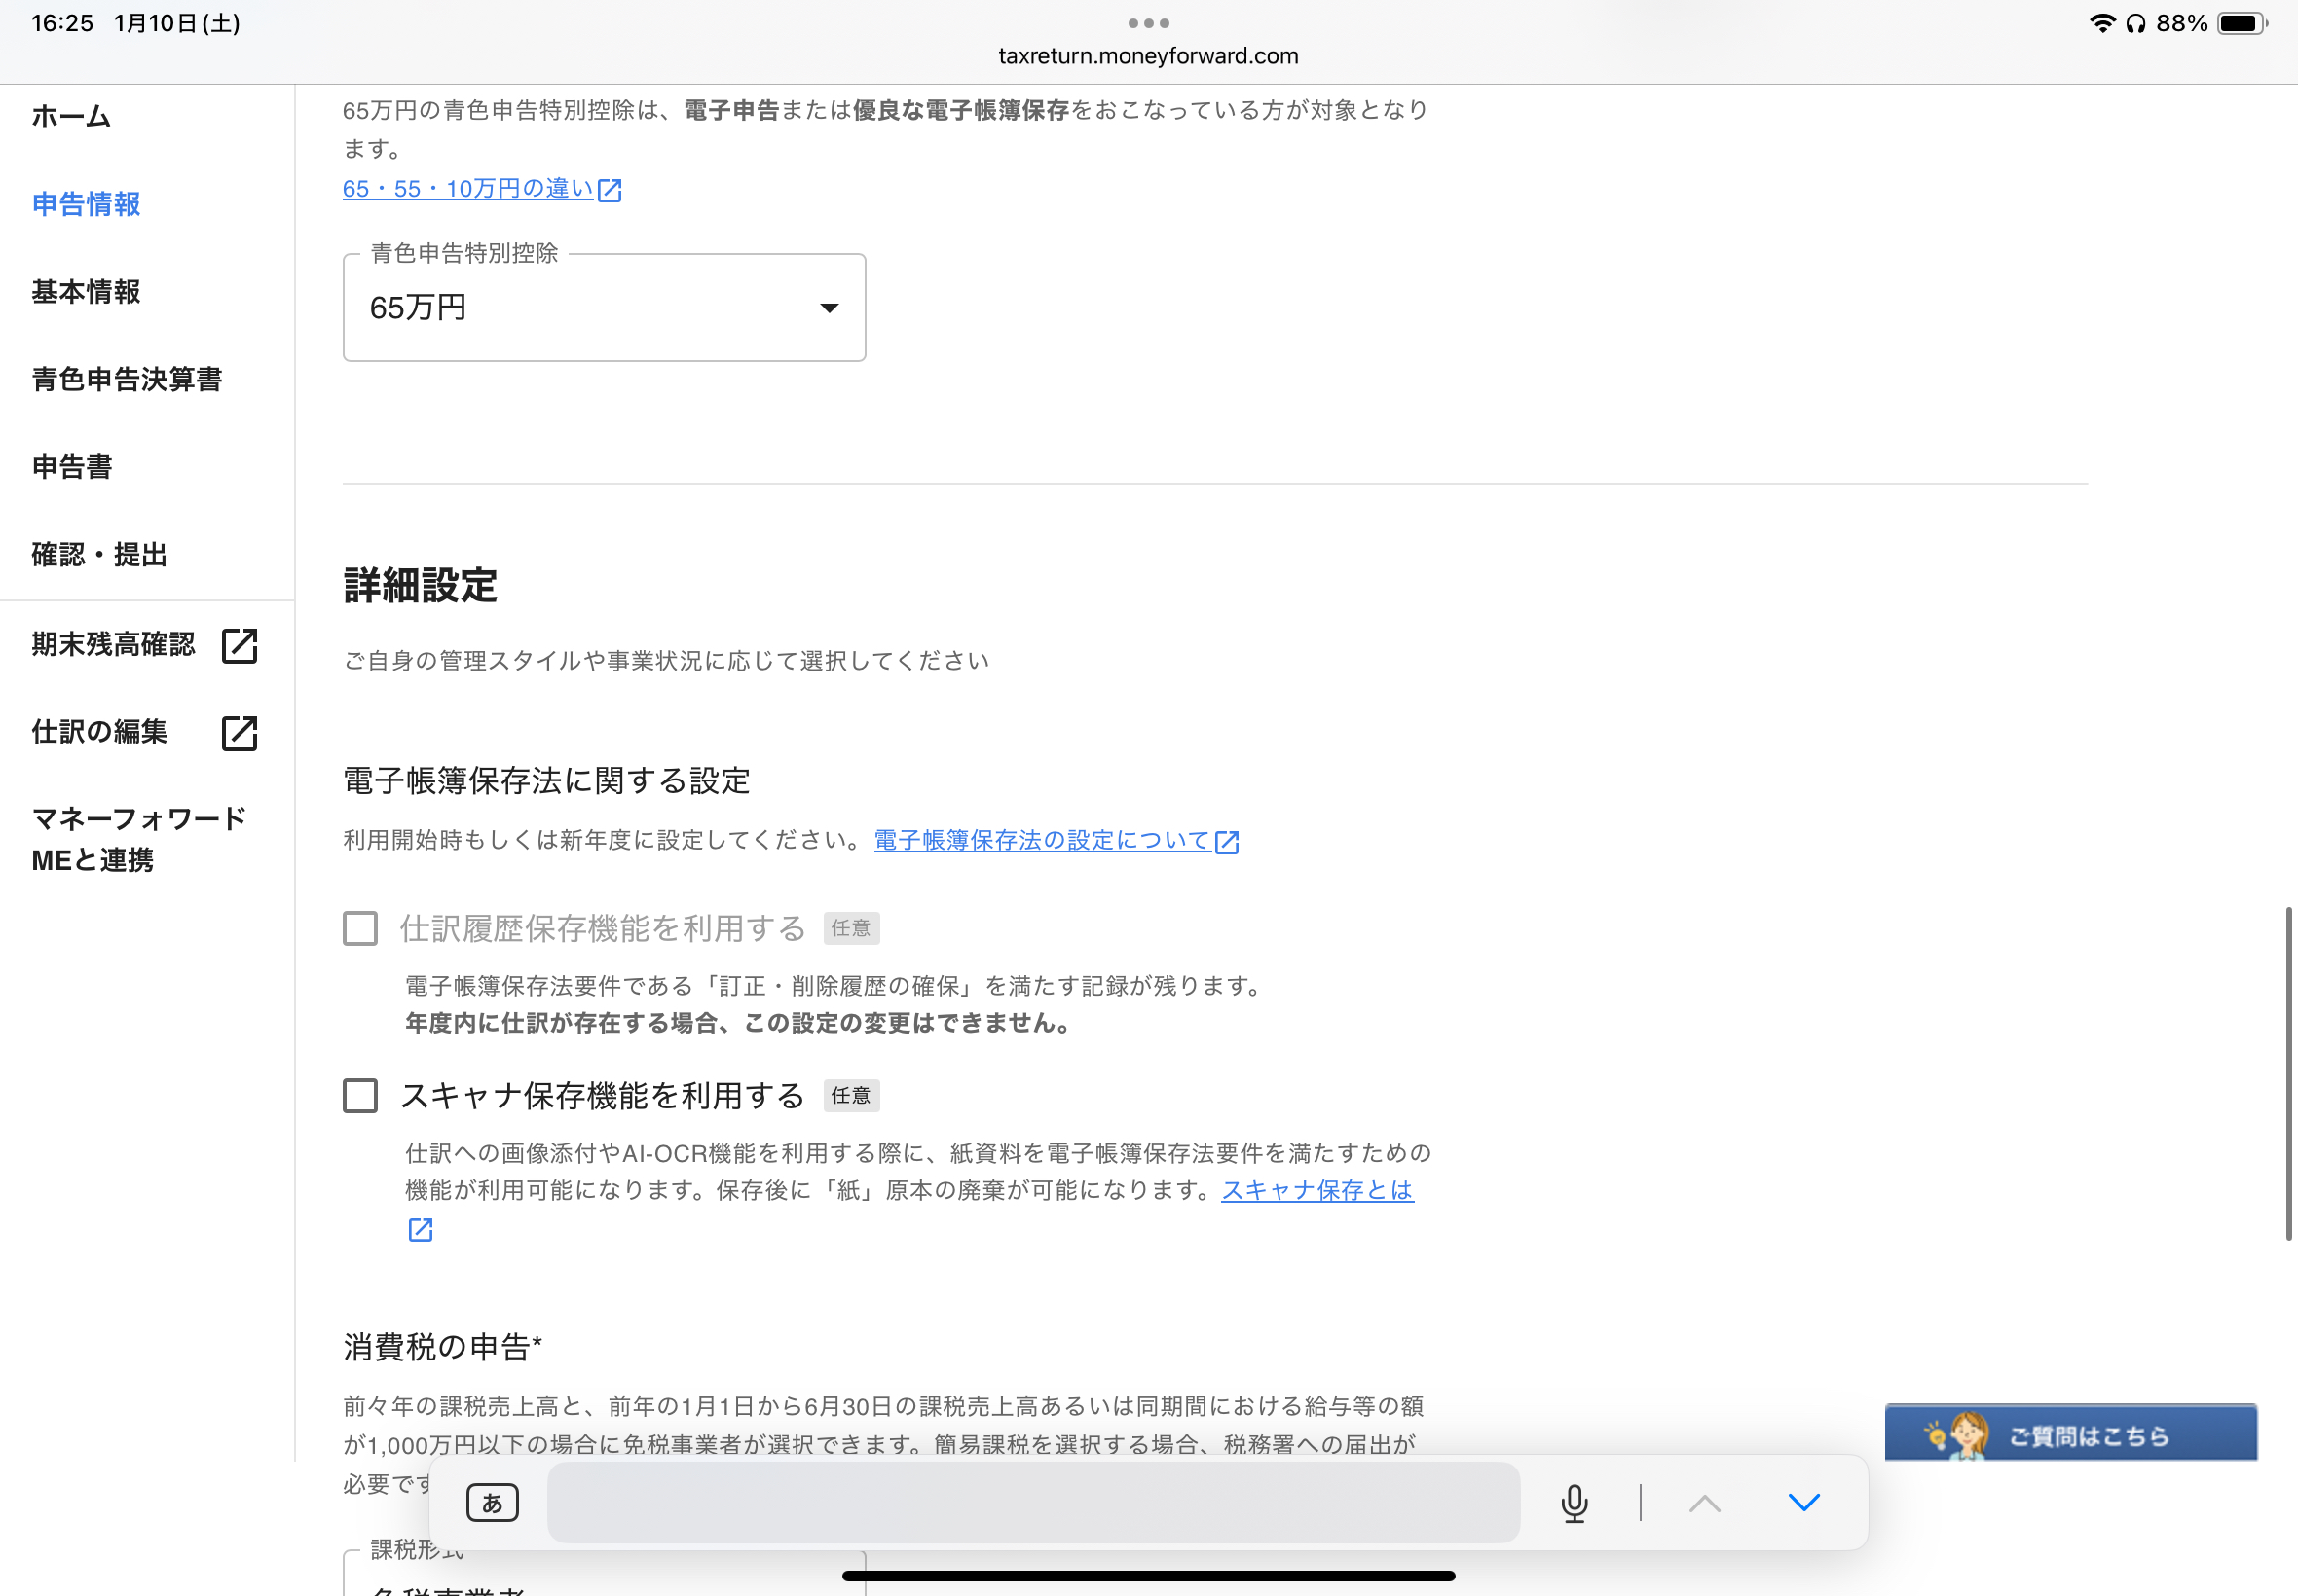Click the page vertical scrollbar
The image size is (2298, 1596).
[2288, 1074]
